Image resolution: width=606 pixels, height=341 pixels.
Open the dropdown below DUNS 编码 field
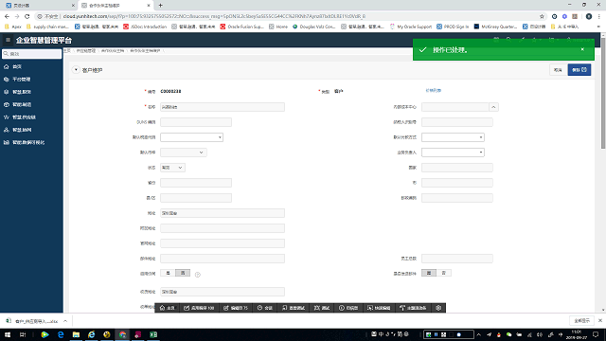(191, 137)
